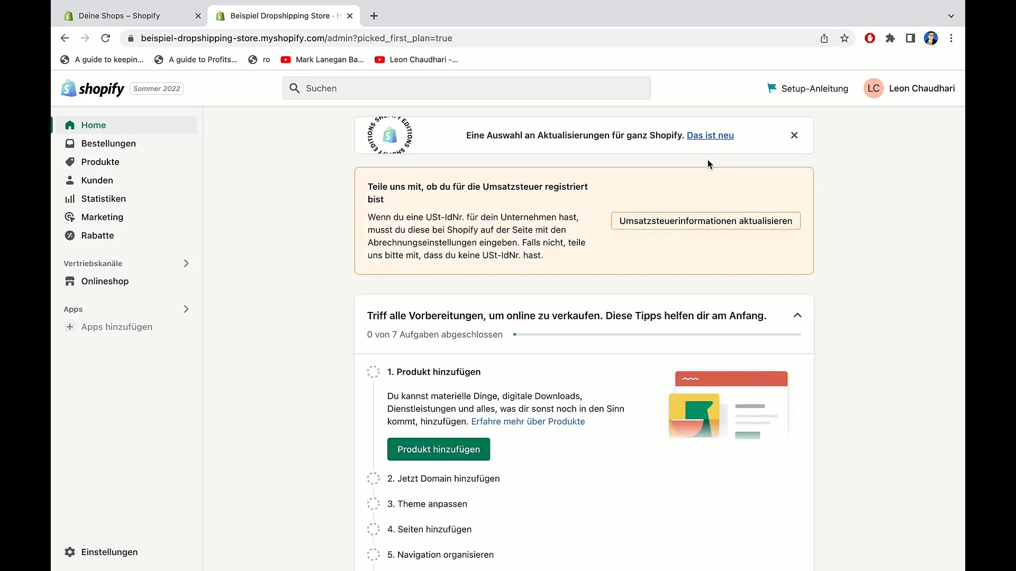Viewport: 1016px width, 571px height.
Task: Open the Das ist neu link
Action: [x=710, y=135]
